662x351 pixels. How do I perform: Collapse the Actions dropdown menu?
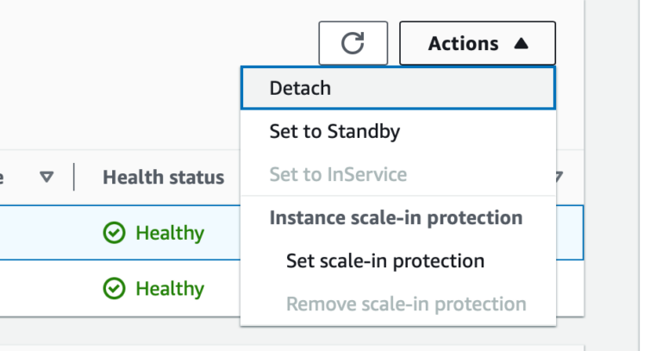(478, 43)
